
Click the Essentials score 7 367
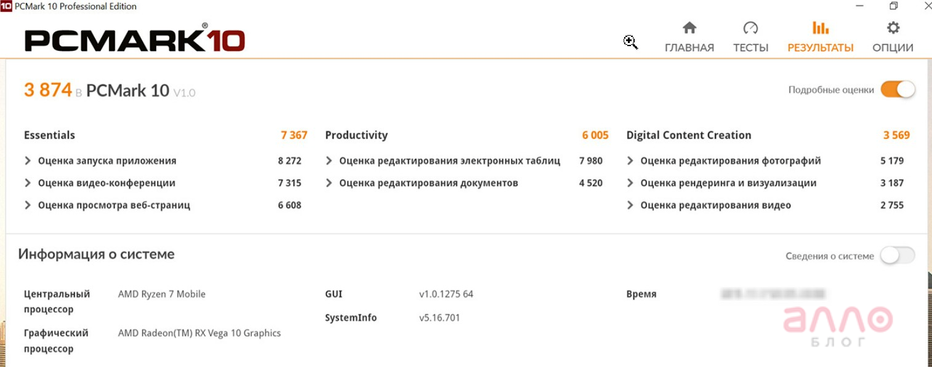294,135
